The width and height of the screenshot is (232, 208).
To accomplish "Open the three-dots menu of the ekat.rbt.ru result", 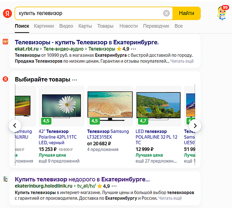I will tap(133, 49).
